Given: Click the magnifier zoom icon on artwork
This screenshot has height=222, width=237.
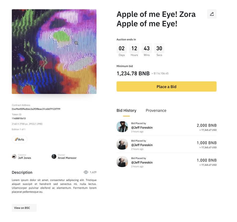Looking at the screenshot, I should pyautogui.click(x=76, y=43).
